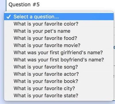Select the highlighted 'Select a question...' option
This screenshot has height=104, width=115.
click(59, 17)
